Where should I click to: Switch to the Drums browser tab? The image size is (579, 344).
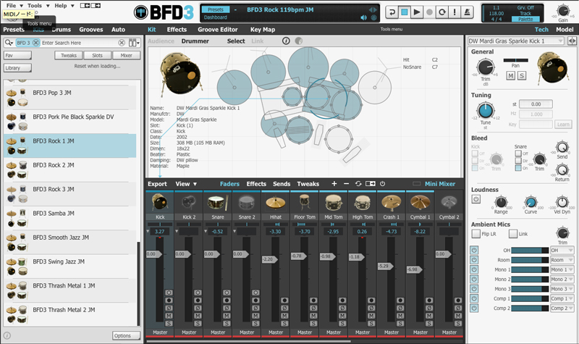click(x=62, y=30)
